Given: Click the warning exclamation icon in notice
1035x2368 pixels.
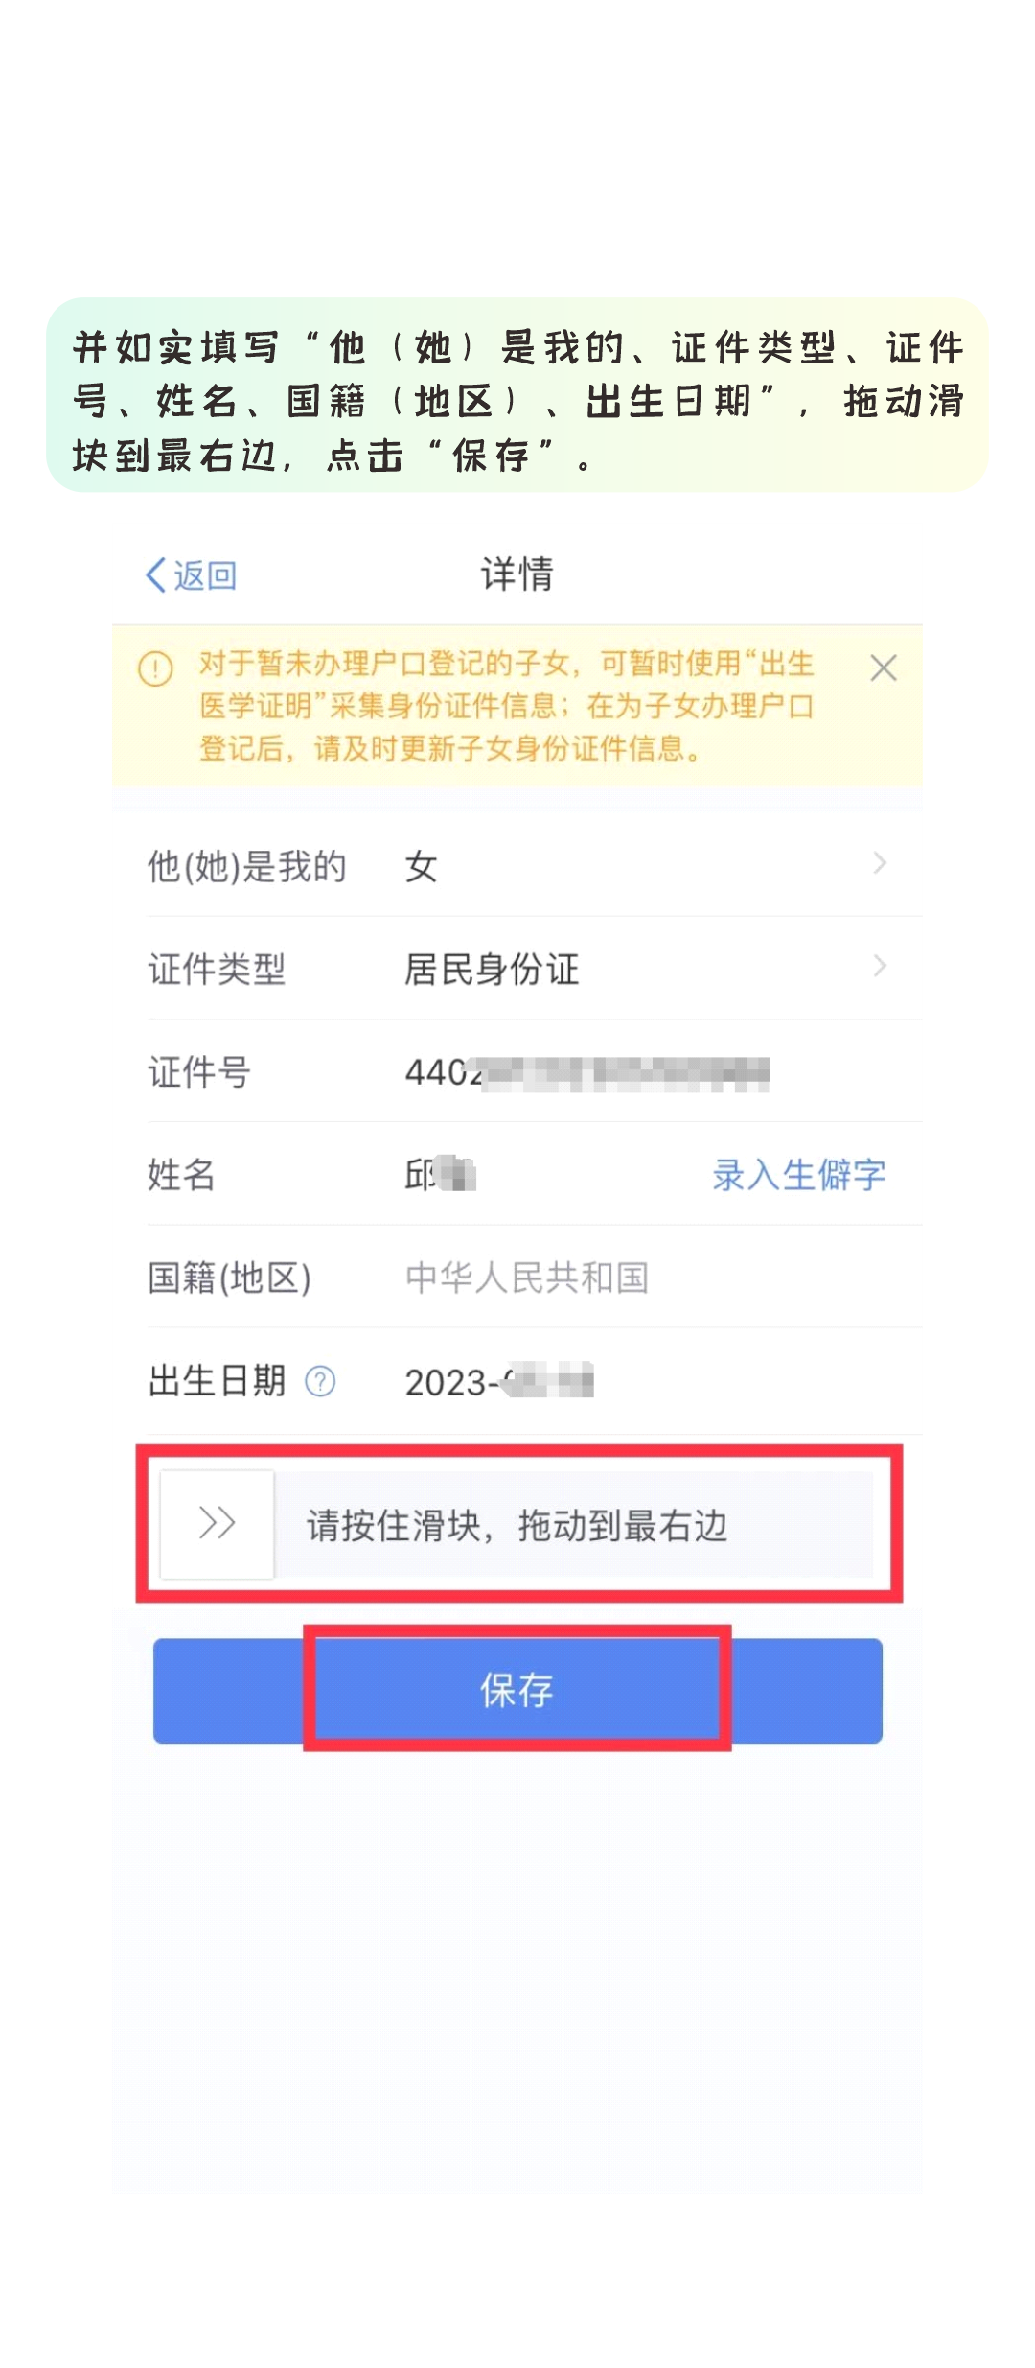Looking at the screenshot, I should tap(156, 668).
